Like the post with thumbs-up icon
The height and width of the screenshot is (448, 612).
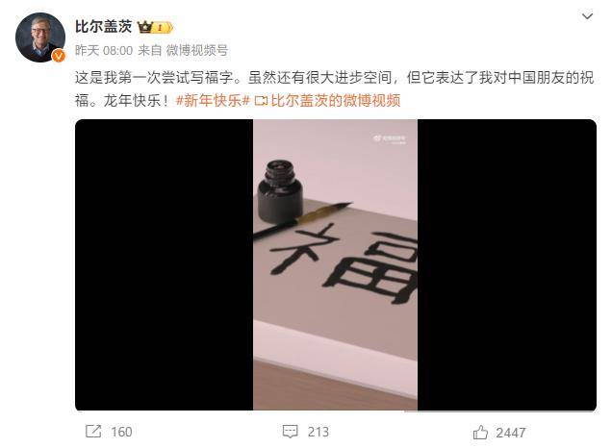click(x=480, y=433)
